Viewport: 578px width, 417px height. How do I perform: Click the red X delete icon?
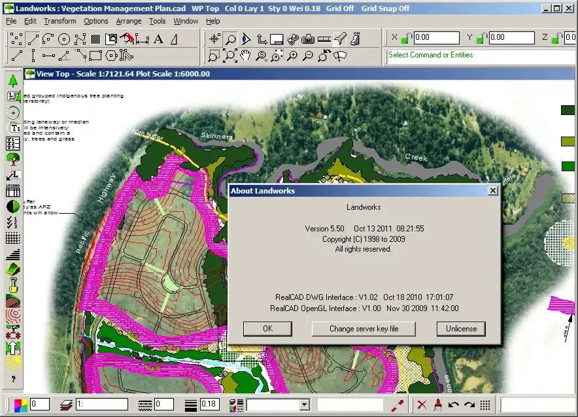422,405
